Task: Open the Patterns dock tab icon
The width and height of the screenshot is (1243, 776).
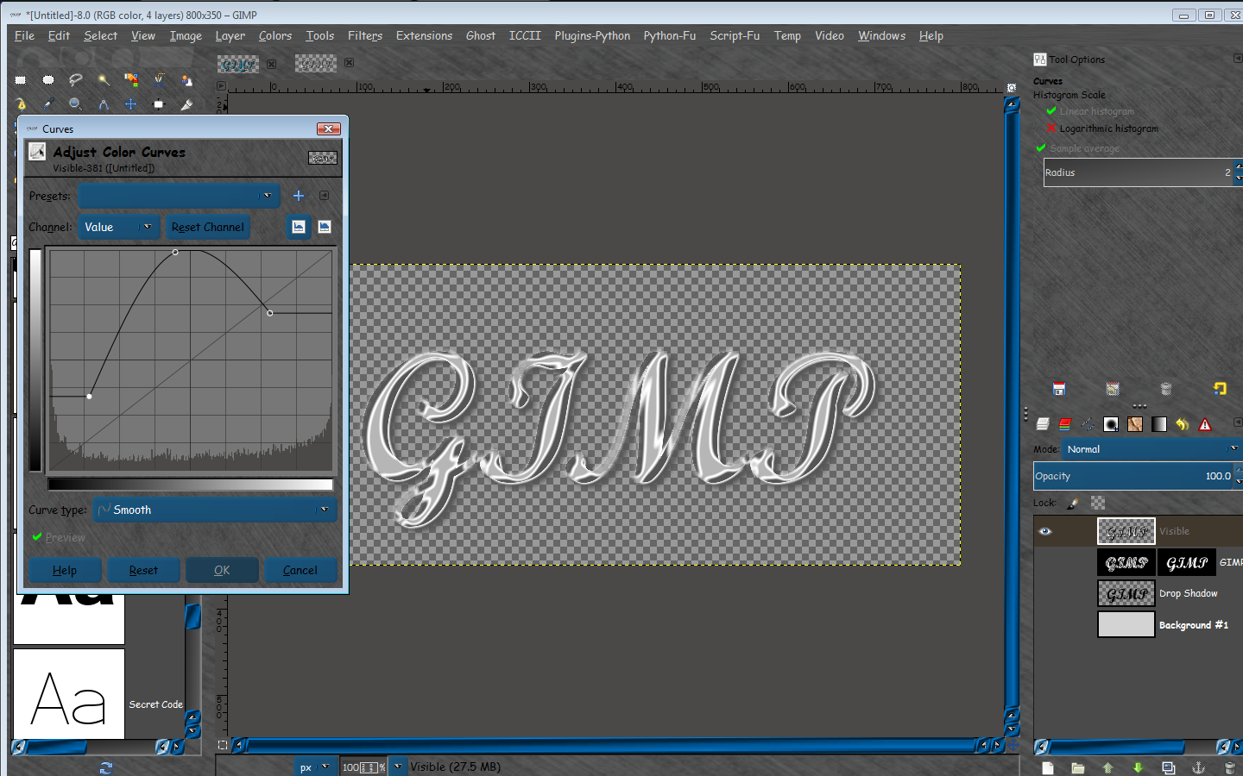Action: click(x=1135, y=424)
